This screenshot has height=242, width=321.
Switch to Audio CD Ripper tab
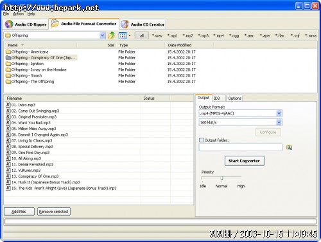(26, 24)
